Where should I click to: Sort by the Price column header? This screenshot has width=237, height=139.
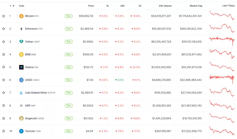[x=91, y=6]
